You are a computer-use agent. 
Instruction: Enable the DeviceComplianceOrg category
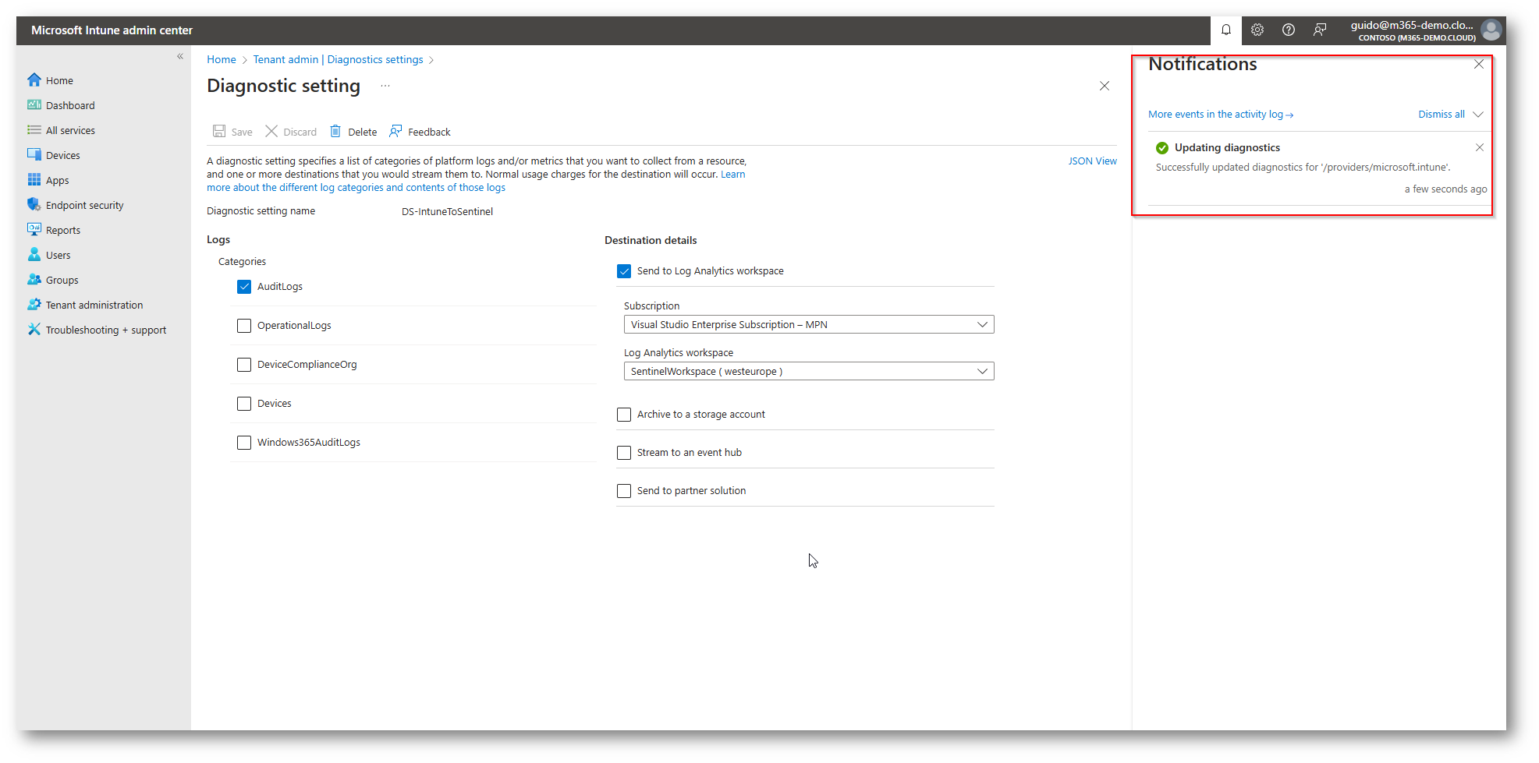[244, 364]
